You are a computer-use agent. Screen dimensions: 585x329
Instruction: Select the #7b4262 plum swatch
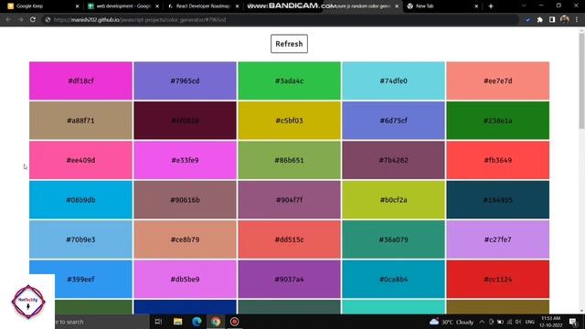pos(393,160)
